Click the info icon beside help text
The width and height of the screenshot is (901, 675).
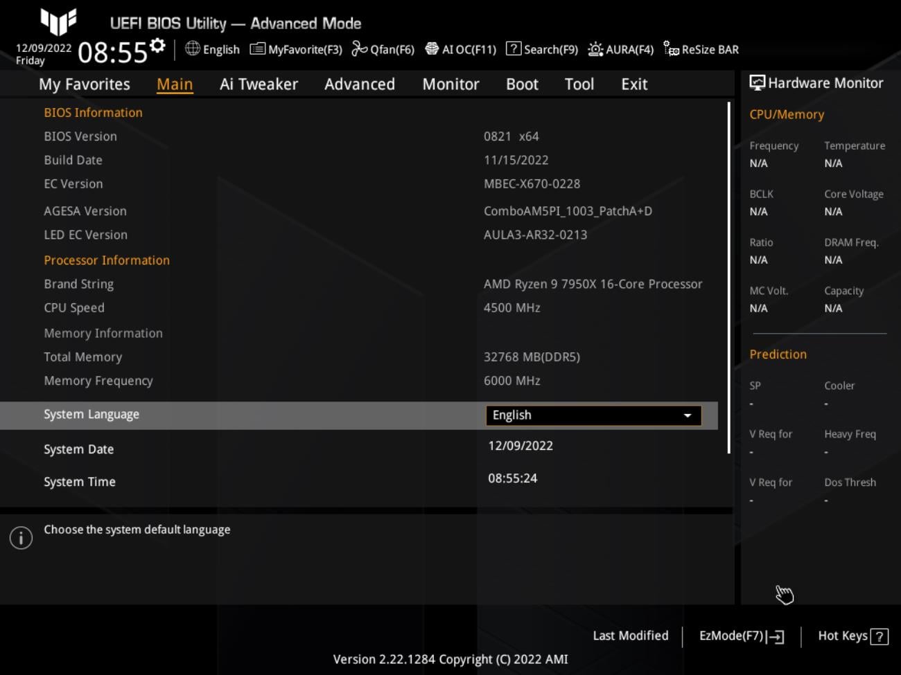[21, 538]
